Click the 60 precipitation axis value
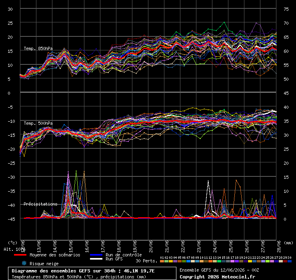The image size is (296, 280). tap(286, 51)
